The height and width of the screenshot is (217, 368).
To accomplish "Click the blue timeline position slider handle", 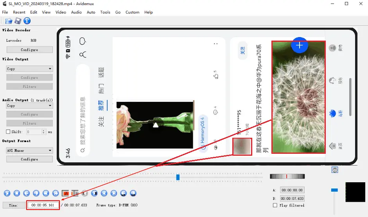I will click(178, 177).
